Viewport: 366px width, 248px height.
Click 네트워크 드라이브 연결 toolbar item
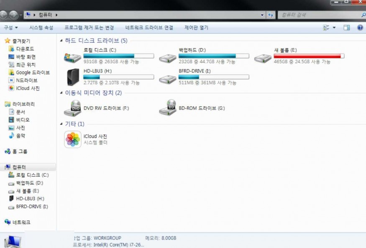click(x=149, y=28)
